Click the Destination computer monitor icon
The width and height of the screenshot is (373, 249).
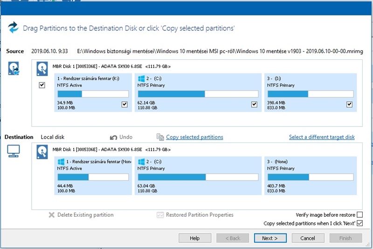(x=14, y=151)
